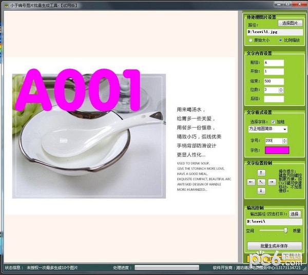Click the left arrow position button
Image resolution: width=308 pixels, height=275 pixels.
(251, 182)
